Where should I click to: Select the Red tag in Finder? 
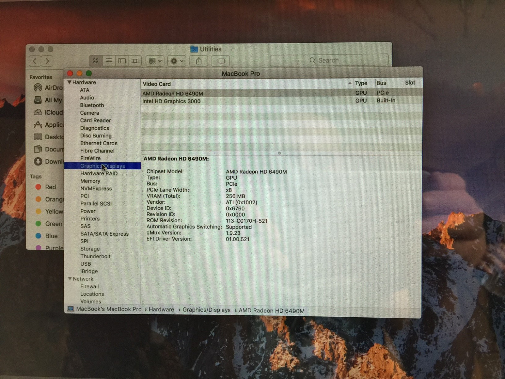click(46, 187)
